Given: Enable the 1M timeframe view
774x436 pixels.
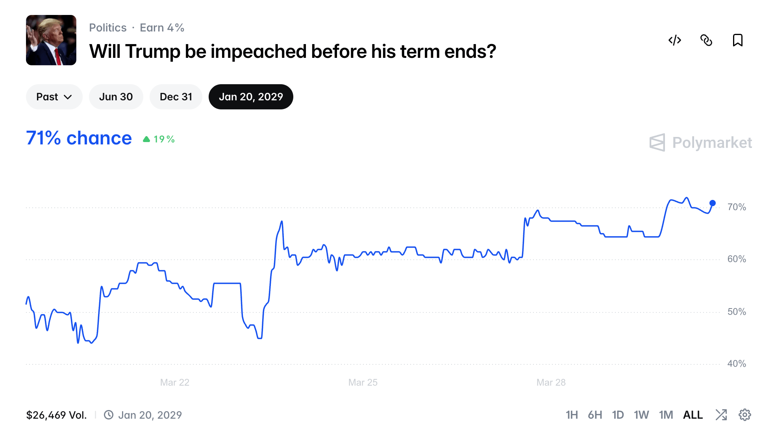Looking at the screenshot, I should coord(666,415).
